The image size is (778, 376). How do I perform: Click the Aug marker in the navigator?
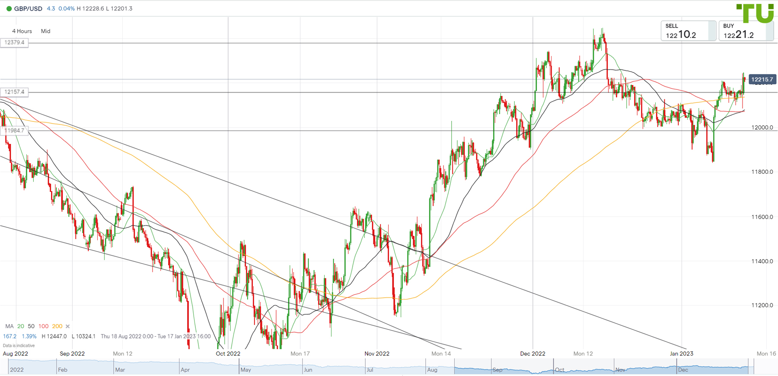coord(432,370)
